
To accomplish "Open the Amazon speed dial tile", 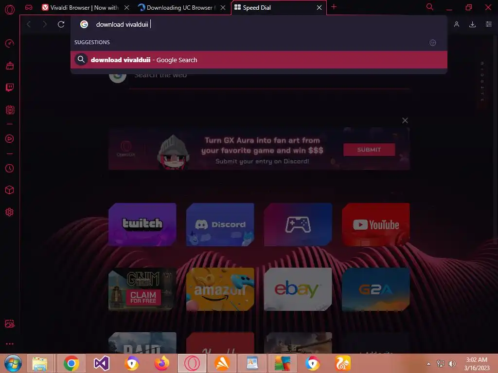I will 220,289.
